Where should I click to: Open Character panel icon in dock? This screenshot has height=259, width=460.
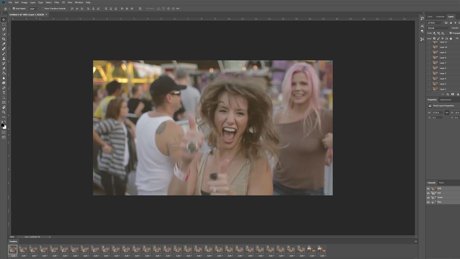422,26
